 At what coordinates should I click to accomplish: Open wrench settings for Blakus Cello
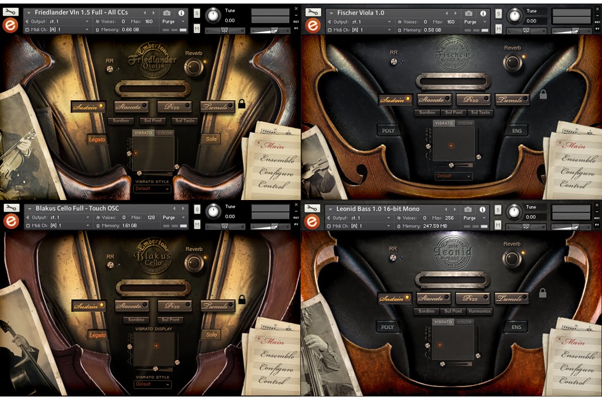click(x=11, y=208)
